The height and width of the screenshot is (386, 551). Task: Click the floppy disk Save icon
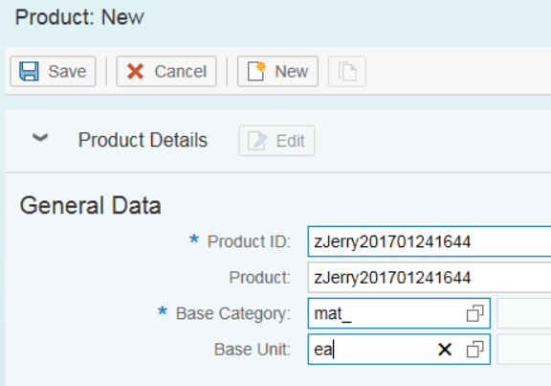coord(29,71)
